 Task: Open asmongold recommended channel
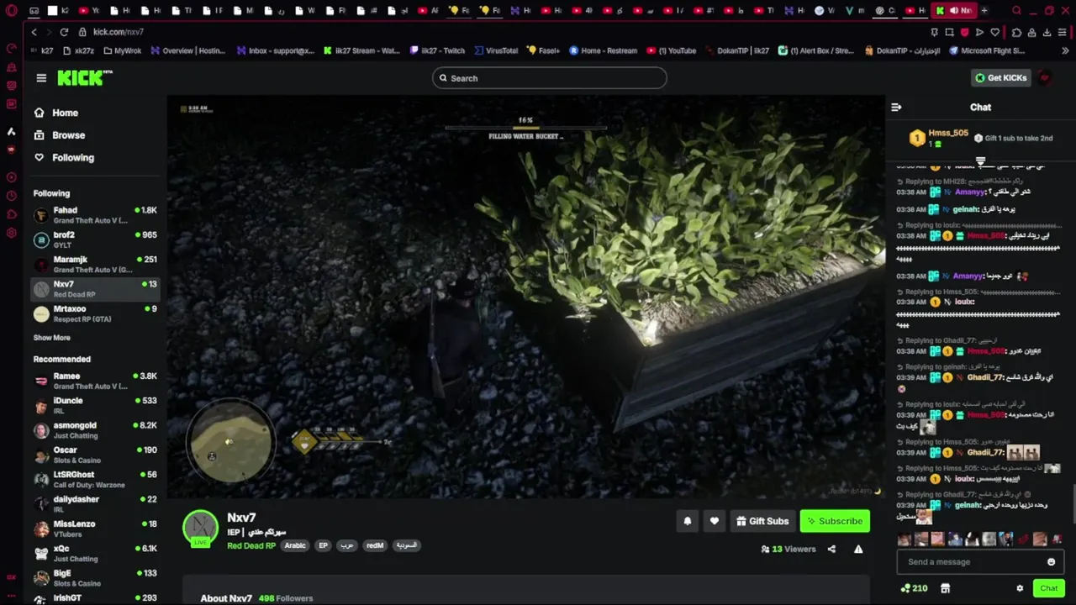(x=94, y=430)
